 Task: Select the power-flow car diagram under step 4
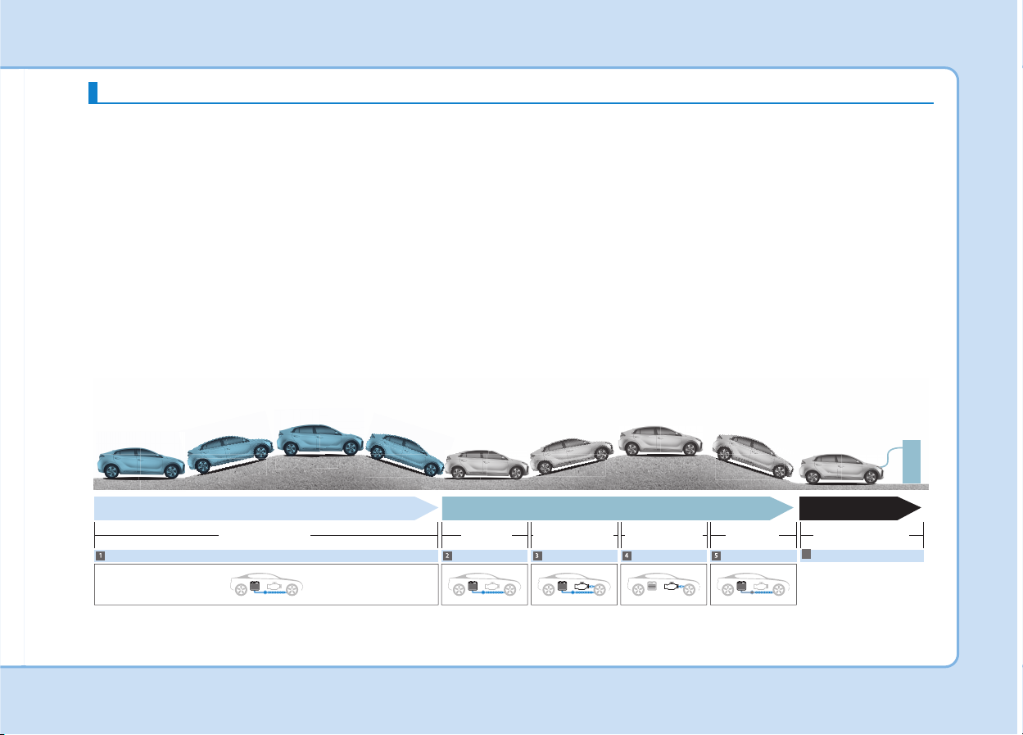pos(663,584)
